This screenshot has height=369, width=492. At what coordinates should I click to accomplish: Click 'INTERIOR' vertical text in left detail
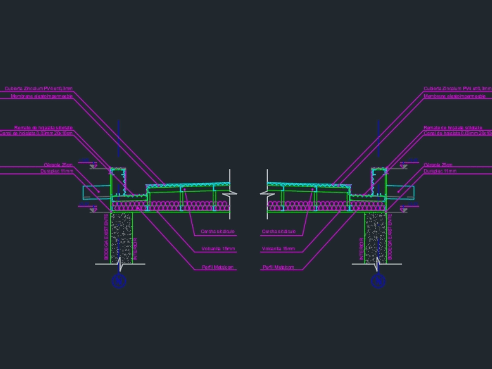pyautogui.click(x=135, y=249)
